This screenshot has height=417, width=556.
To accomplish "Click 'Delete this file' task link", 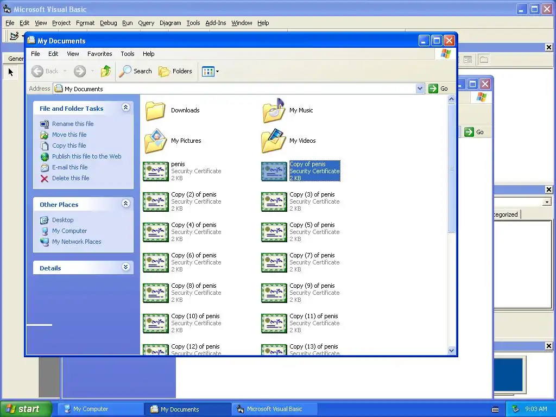I will pyautogui.click(x=71, y=178).
